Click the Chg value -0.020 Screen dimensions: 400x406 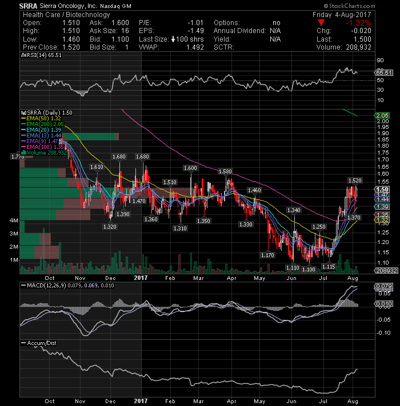tap(361, 31)
